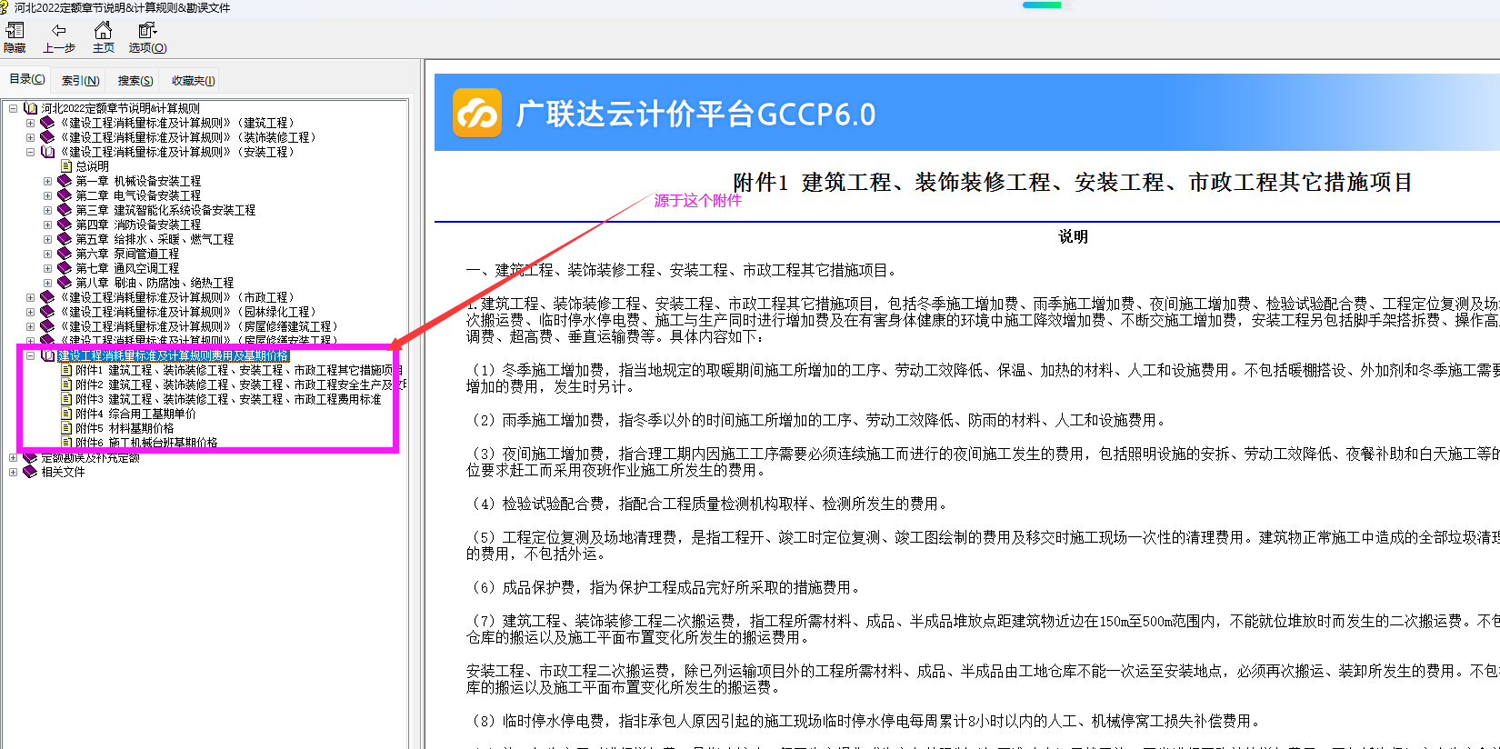Collapse the 河北2022定额章节说明&计算规则 root node

coord(13,108)
